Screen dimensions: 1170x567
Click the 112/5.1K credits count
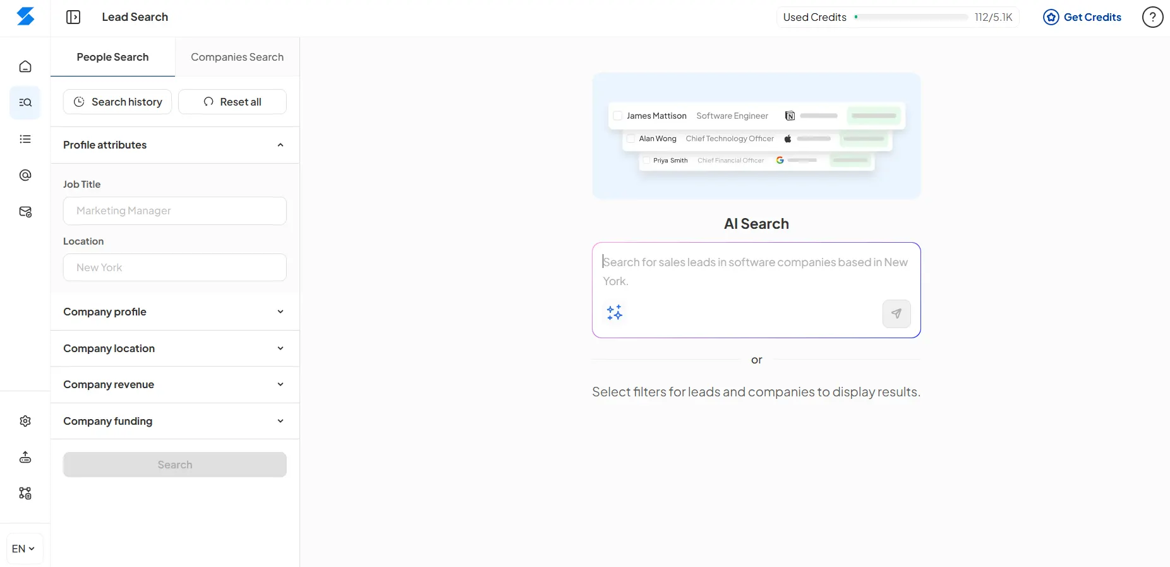pos(993,17)
